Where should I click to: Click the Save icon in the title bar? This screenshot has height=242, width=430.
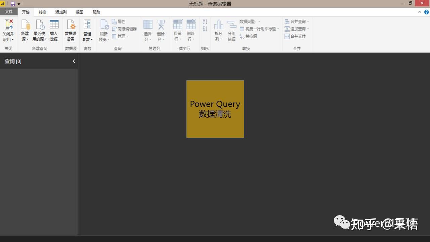tap(13, 4)
